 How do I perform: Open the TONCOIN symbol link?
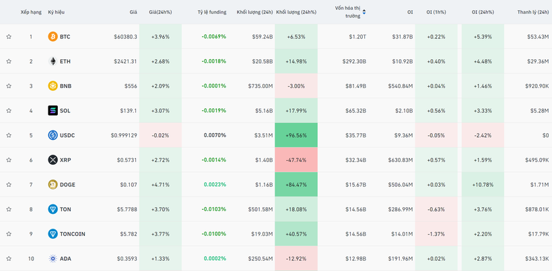(73, 234)
